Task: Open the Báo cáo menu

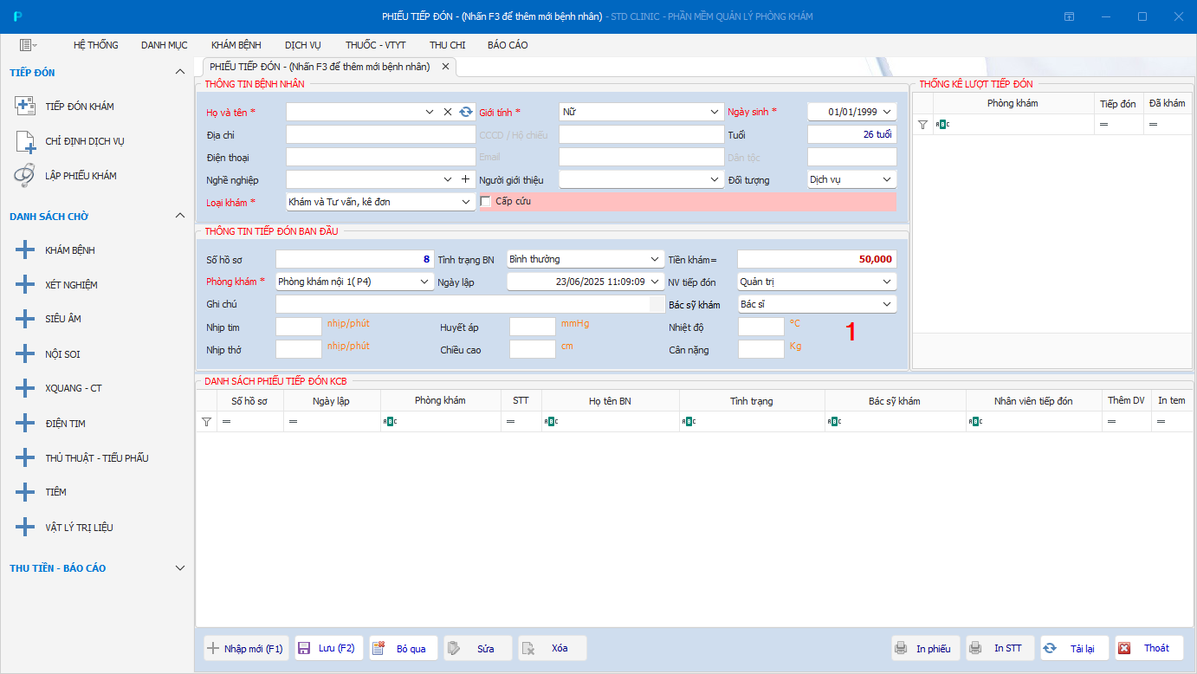Action: 508,45
